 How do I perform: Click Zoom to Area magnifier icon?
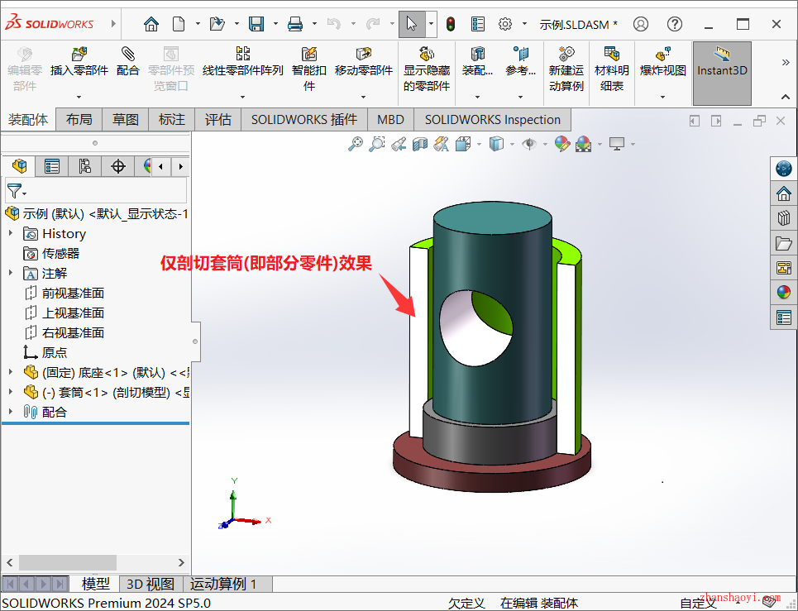click(376, 144)
